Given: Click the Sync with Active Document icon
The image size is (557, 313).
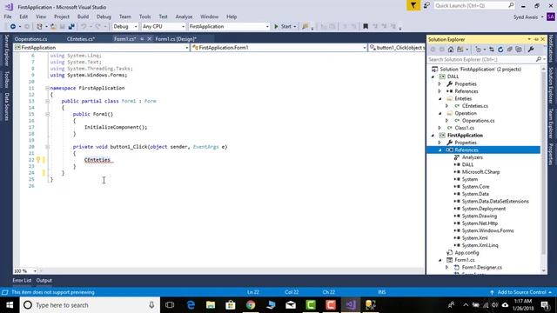Looking at the screenshot, I should pos(492,50).
